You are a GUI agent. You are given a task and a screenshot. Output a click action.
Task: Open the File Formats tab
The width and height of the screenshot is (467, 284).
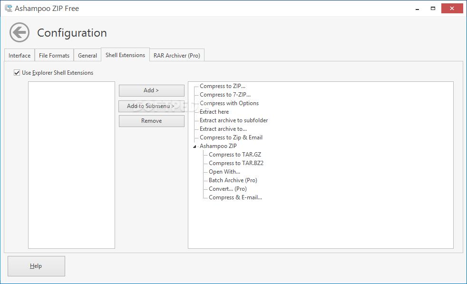pos(54,56)
